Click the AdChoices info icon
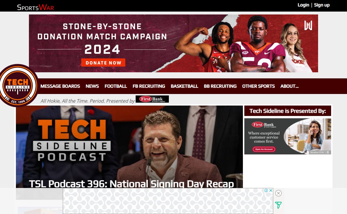Screen dimensions: 347x214 (x=267, y=190)
